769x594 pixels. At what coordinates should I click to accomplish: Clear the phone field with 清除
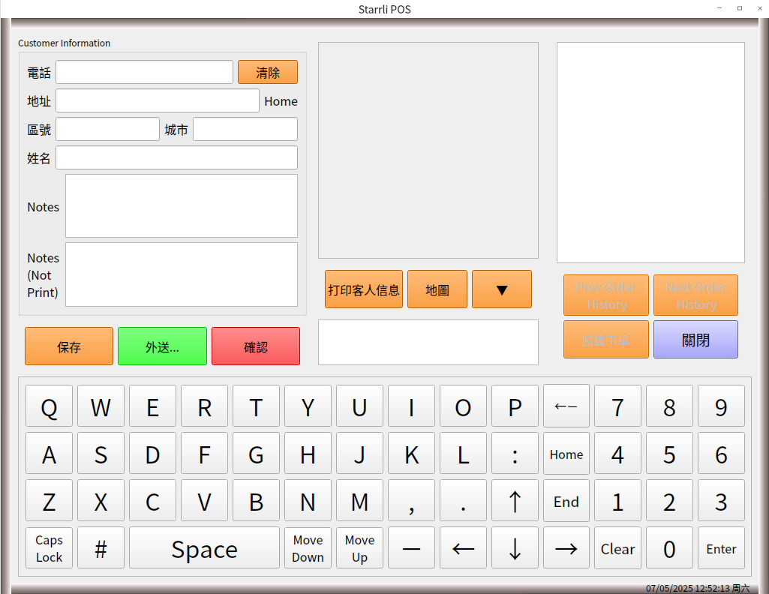pyautogui.click(x=268, y=72)
